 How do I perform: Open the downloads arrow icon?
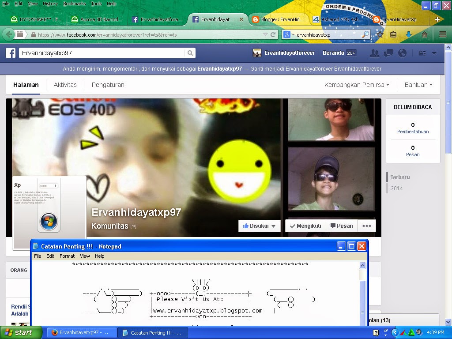click(408, 34)
